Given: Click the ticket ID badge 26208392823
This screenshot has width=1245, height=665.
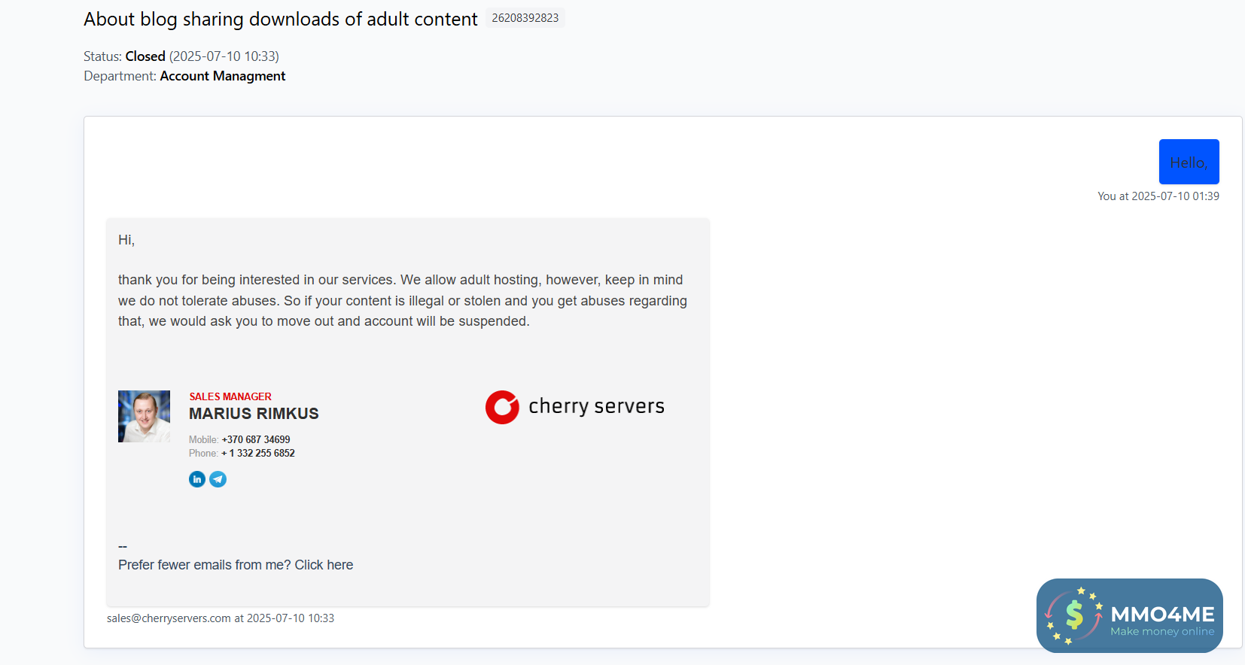Looking at the screenshot, I should click(x=525, y=18).
